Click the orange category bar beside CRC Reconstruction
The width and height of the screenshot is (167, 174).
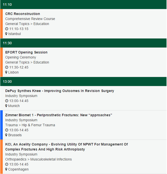click(x=1, y=24)
